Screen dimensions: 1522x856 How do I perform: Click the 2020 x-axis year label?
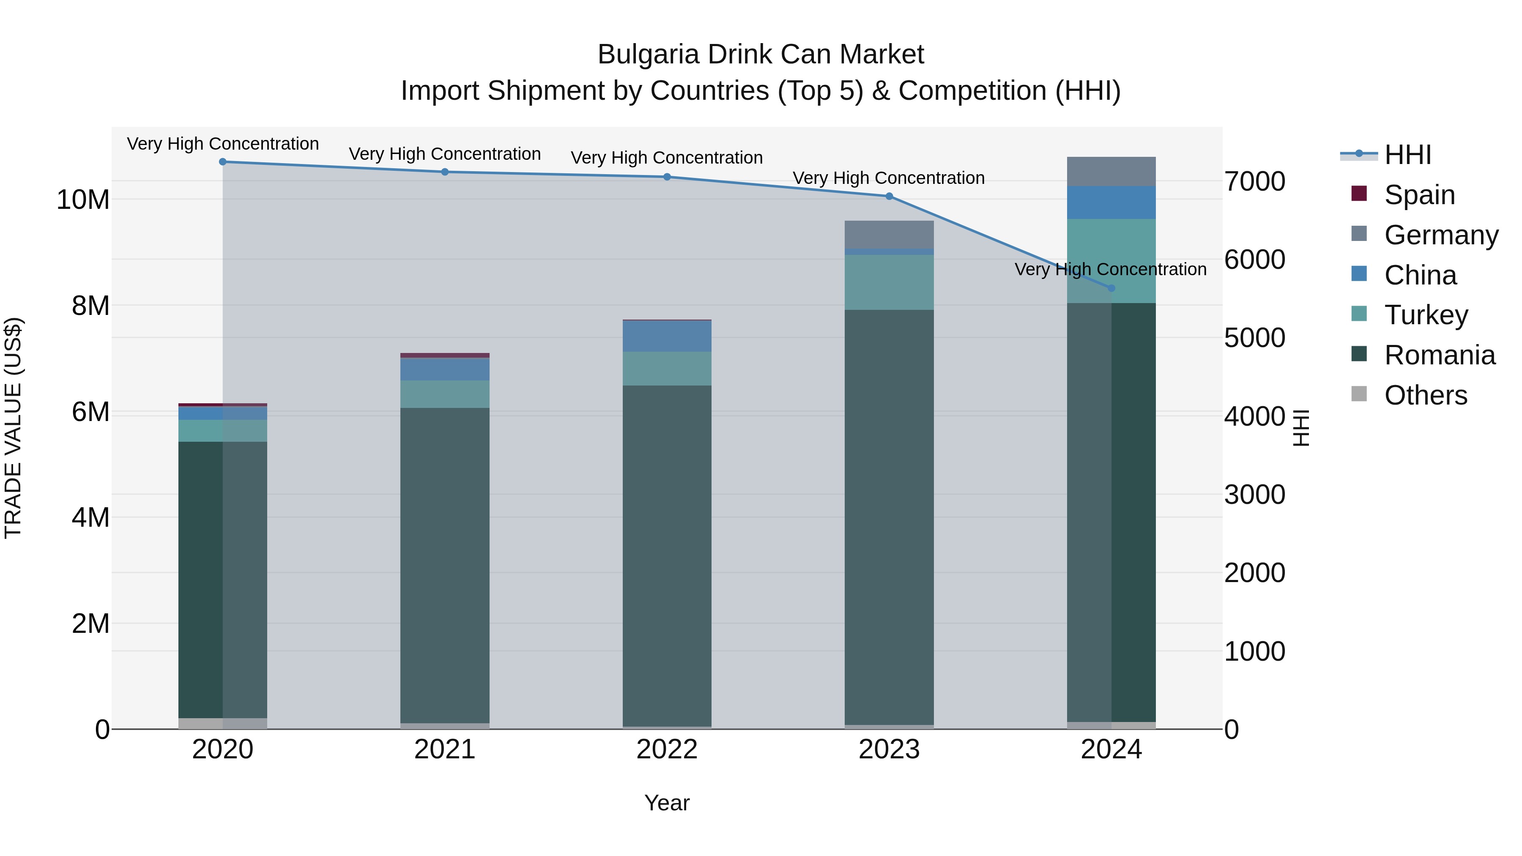point(223,749)
